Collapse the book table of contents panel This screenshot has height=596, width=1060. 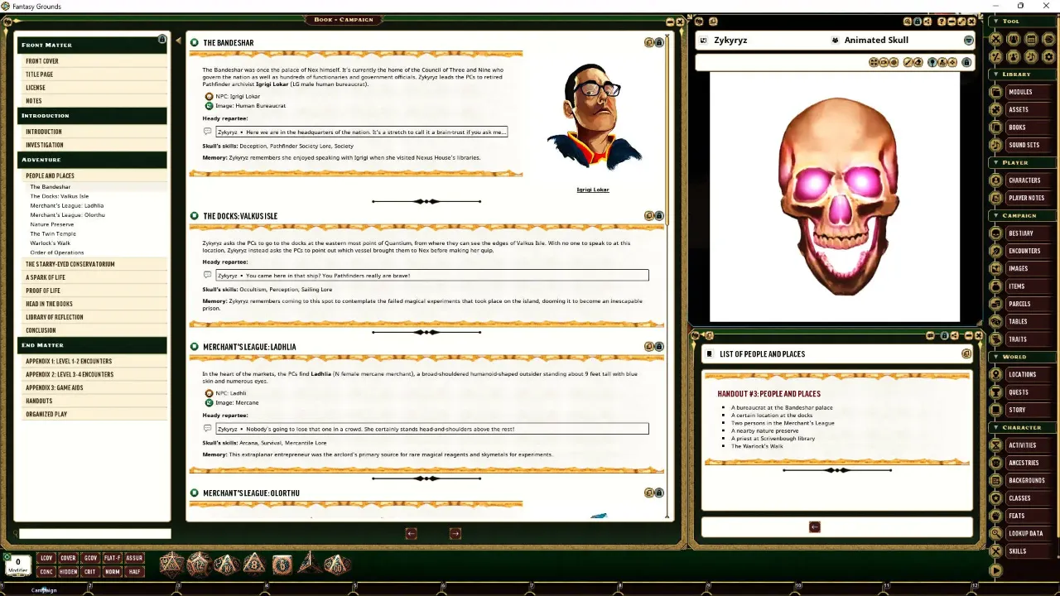point(178,41)
